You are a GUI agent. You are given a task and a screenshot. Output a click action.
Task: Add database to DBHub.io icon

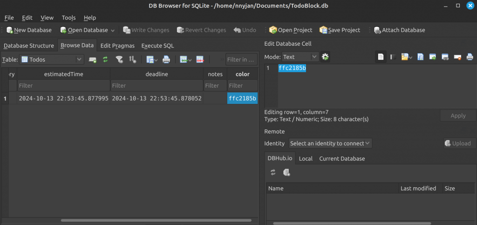(286, 172)
